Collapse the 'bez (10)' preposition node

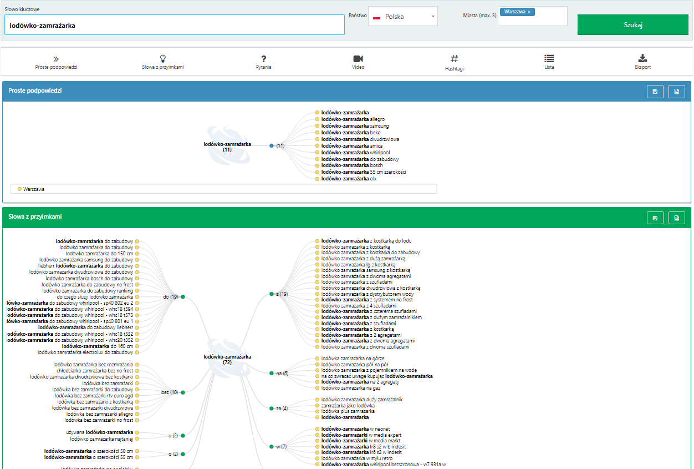coord(182,392)
